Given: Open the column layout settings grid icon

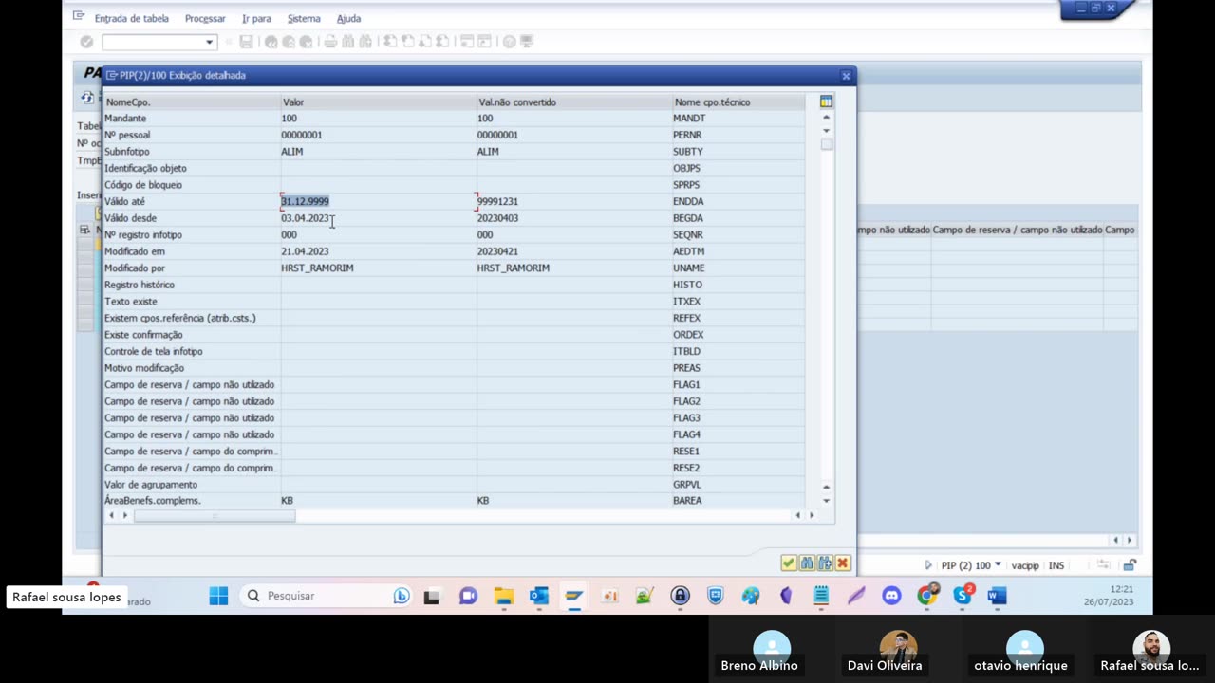Looking at the screenshot, I should pyautogui.click(x=826, y=102).
